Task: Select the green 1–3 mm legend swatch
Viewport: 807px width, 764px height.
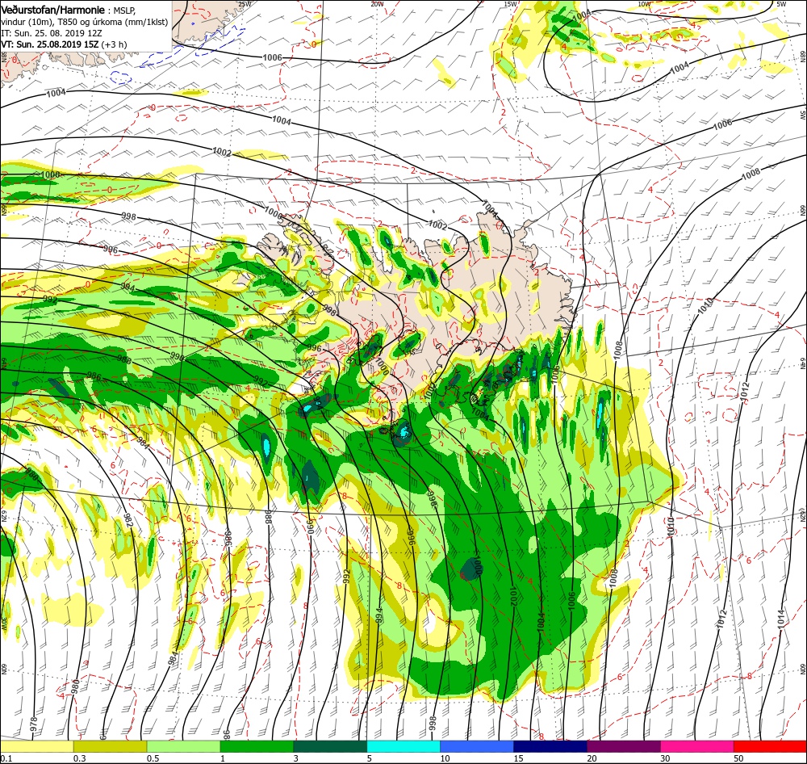Action: point(257,746)
